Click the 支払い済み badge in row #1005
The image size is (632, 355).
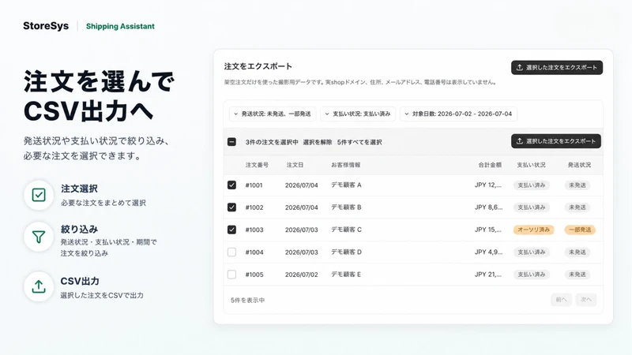[x=531, y=275]
